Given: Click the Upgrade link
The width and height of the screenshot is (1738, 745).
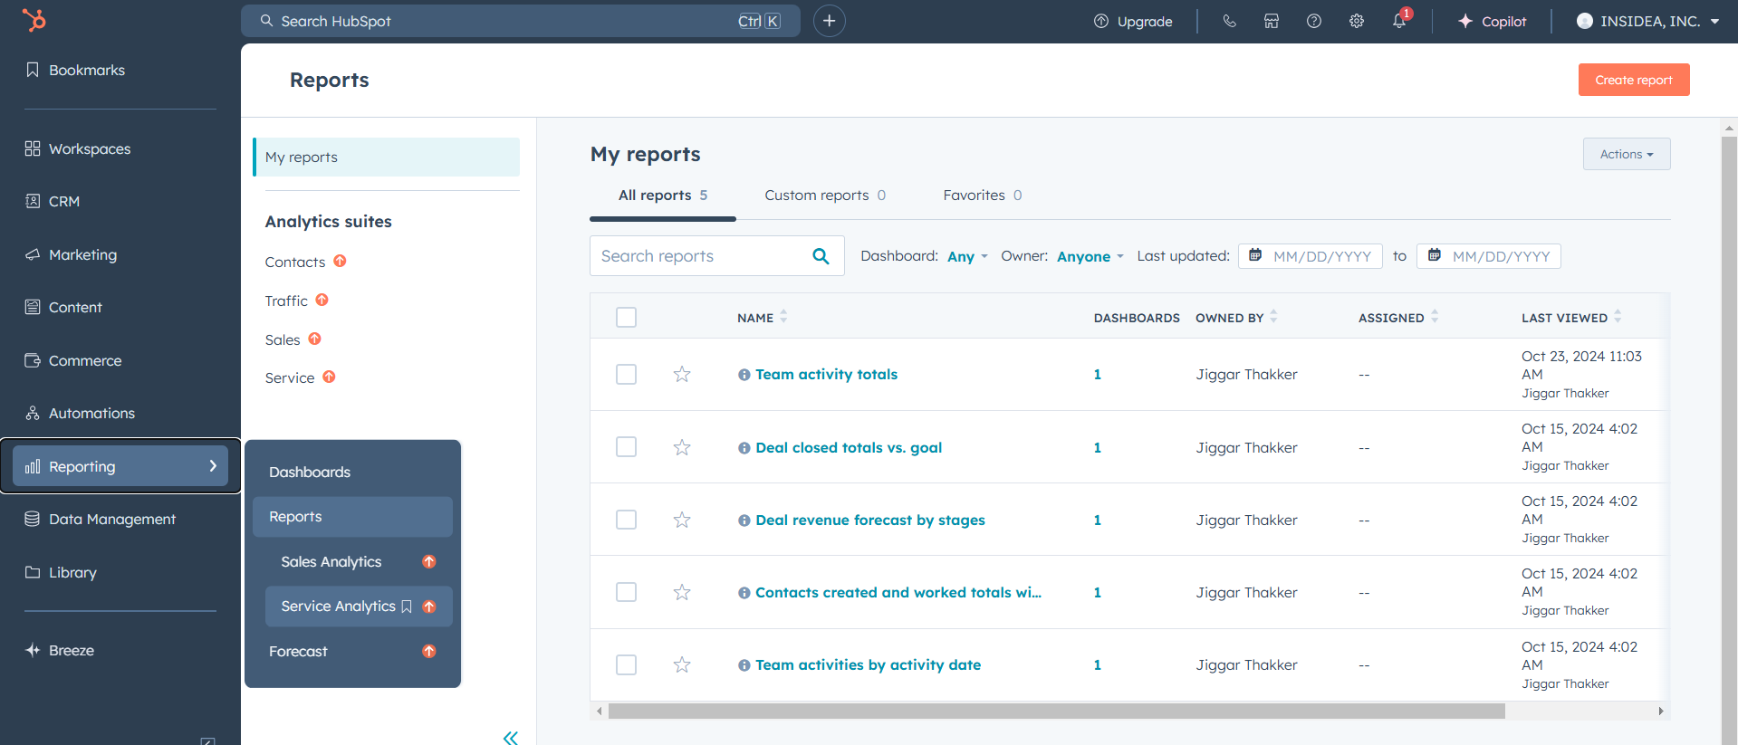Looking at the screenshot, I should click(1133, 21).
